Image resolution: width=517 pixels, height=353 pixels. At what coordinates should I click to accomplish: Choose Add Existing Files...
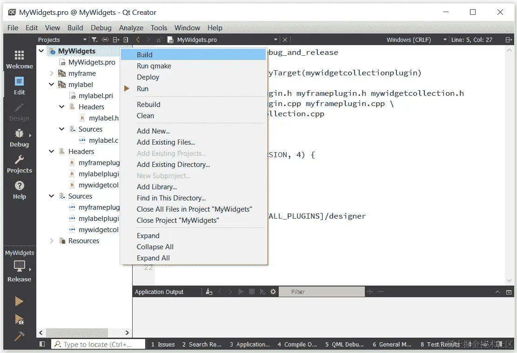click(x=193, y=142)
